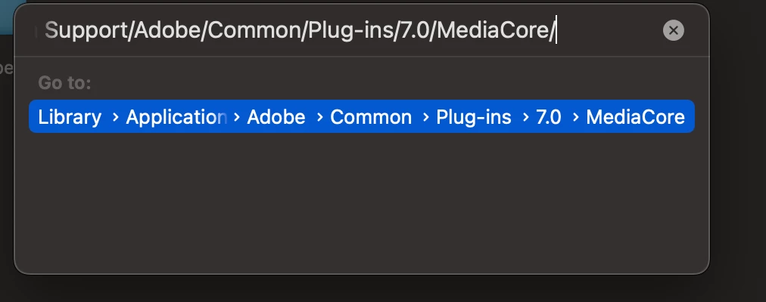The height and width of the screenshot is (302, 766).
Task: Click the chevron between Library and Application
Action: (115, 117)
